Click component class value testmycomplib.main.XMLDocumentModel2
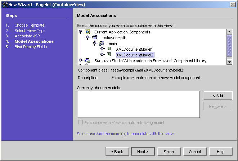This screenshot has width=238, height=161. [x=147, y=70]
